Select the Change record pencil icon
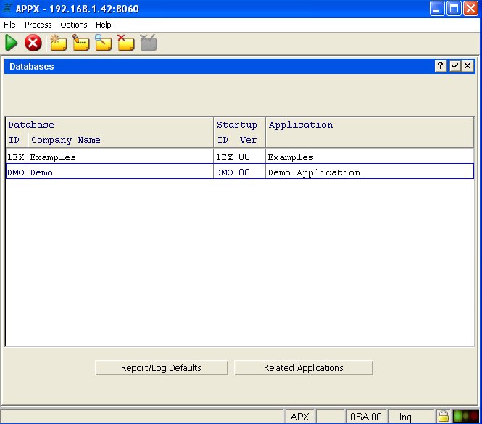482x424 pixels. 81,43
